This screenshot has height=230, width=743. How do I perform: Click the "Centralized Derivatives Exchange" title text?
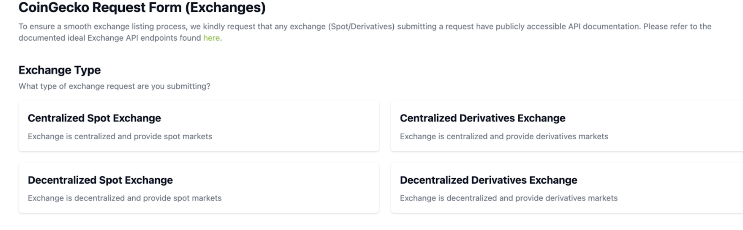point(483,118)
